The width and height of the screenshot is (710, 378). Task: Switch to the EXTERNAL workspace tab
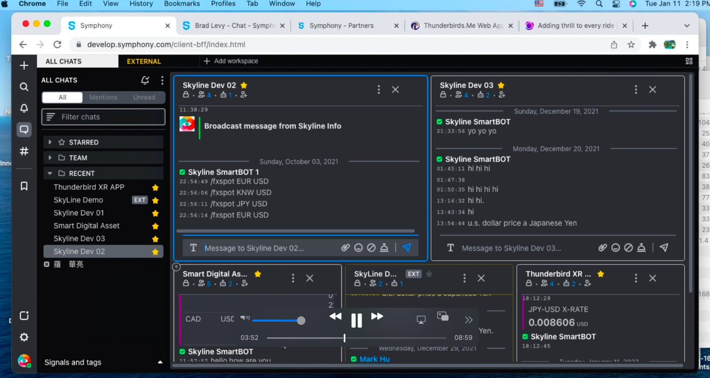click(144, 61)
